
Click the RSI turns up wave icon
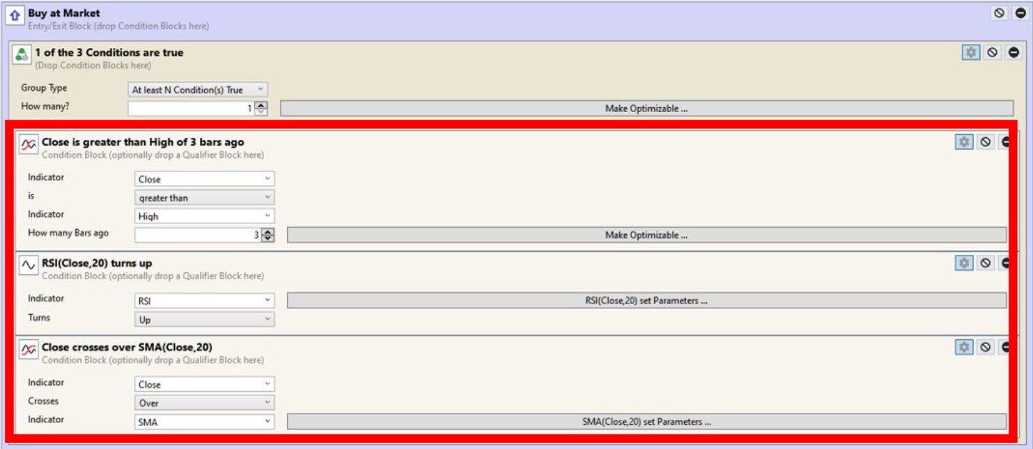click(28, 265)
